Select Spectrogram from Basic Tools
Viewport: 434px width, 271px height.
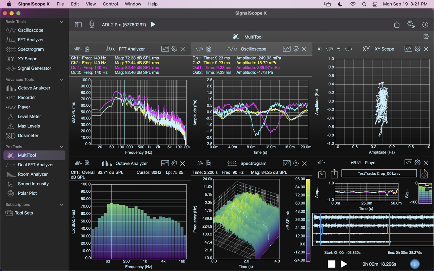tap(31, 49)
